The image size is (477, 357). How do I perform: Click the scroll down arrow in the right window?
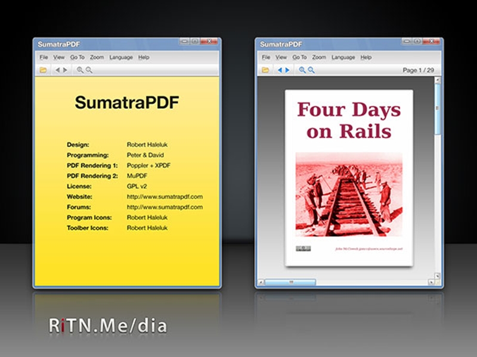click(438, 276)
